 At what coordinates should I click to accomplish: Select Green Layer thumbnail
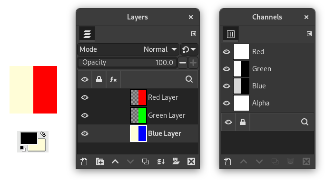(x=138, y=115)
